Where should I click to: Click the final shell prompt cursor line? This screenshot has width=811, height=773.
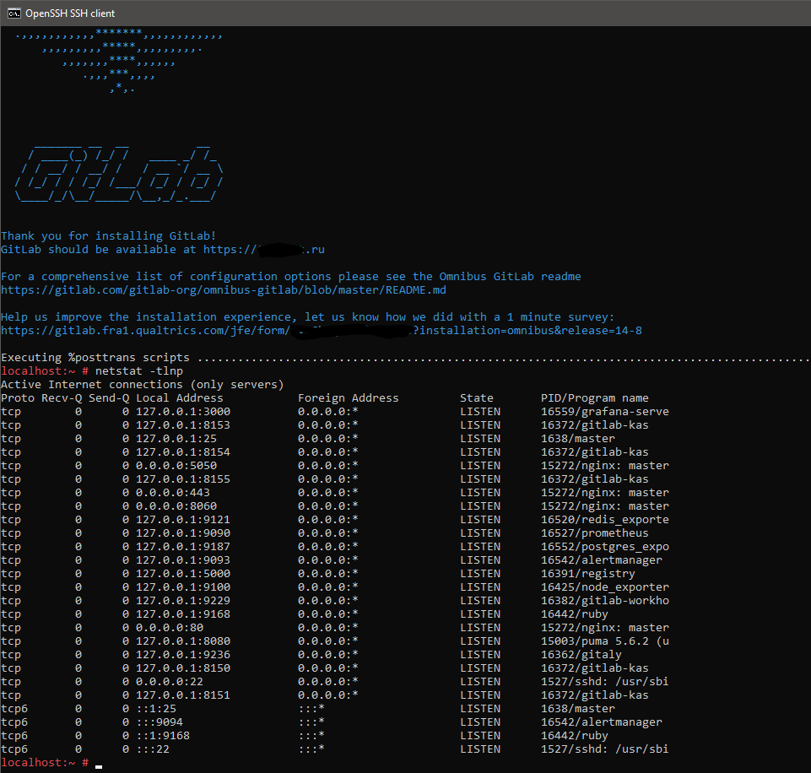tap(51, 763)
